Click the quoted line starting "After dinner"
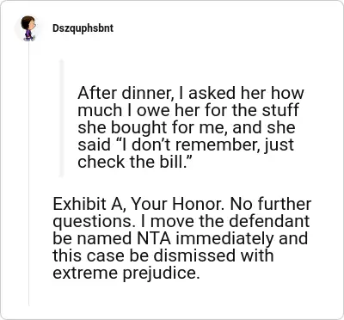 [x=191, y=94]
